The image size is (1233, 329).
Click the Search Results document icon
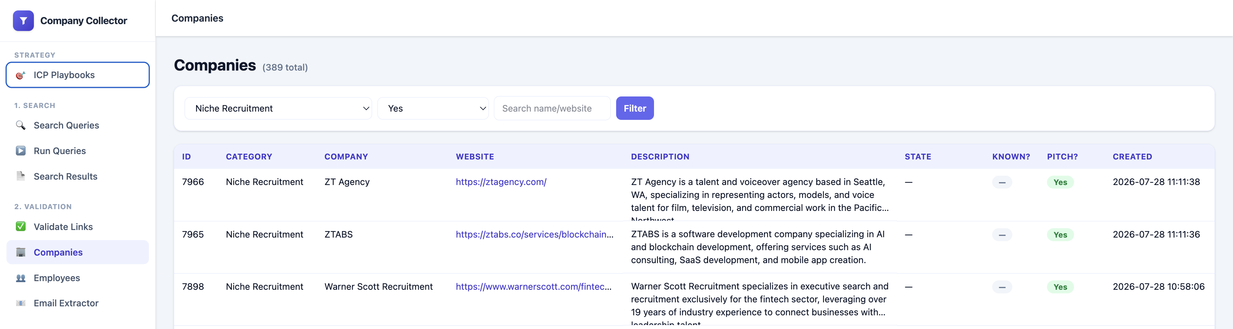click(x=21, y=176)
